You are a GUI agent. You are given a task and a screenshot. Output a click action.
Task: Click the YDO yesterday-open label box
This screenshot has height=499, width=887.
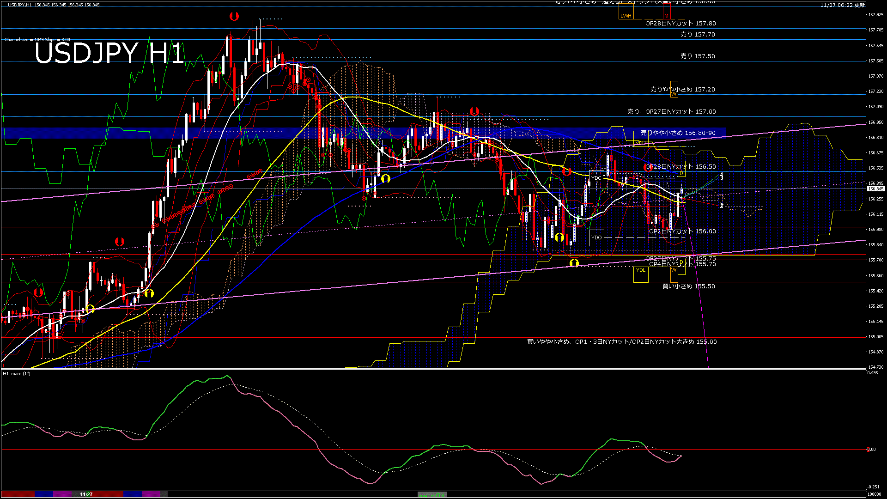(597, 237)
